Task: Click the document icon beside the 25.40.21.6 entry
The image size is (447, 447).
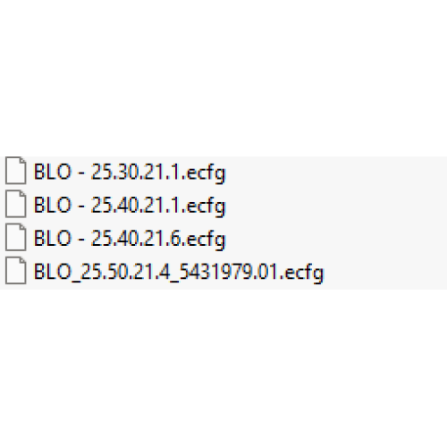Action: click(x=16, y=238)
